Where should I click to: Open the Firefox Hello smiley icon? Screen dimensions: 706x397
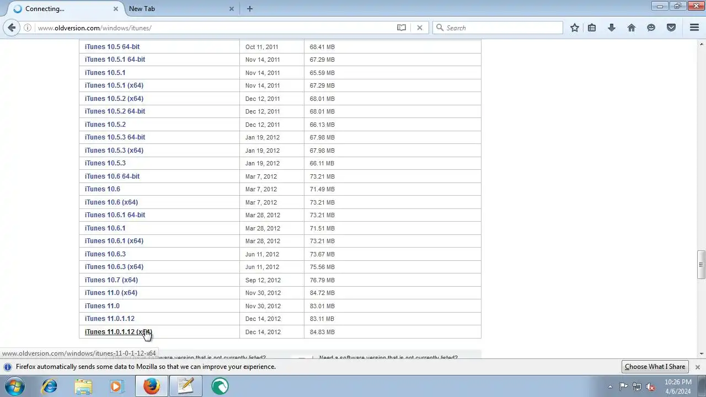click(651, 28)
